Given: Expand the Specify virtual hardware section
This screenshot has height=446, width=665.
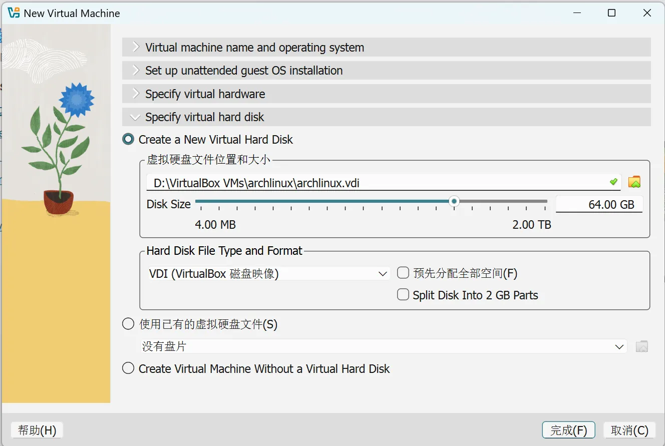Looking at the screenshot, I should (x=386, y=94).
